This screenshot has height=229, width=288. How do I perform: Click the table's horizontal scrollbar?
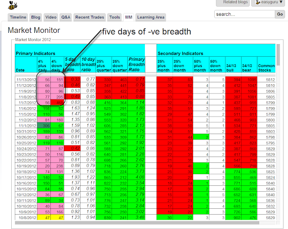(x=137, y=223)
